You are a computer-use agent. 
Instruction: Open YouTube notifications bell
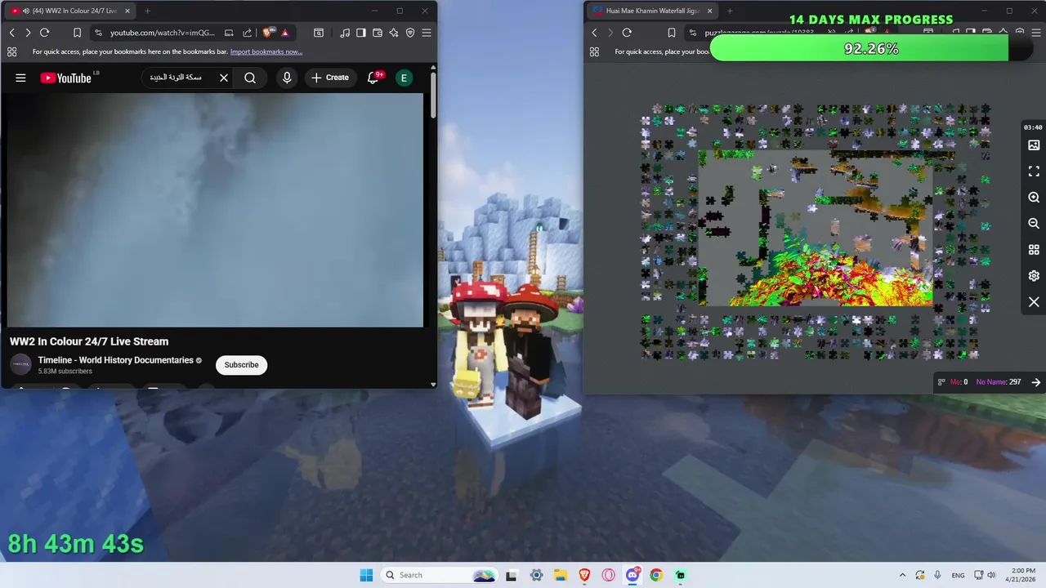click(x=373, y=78)
